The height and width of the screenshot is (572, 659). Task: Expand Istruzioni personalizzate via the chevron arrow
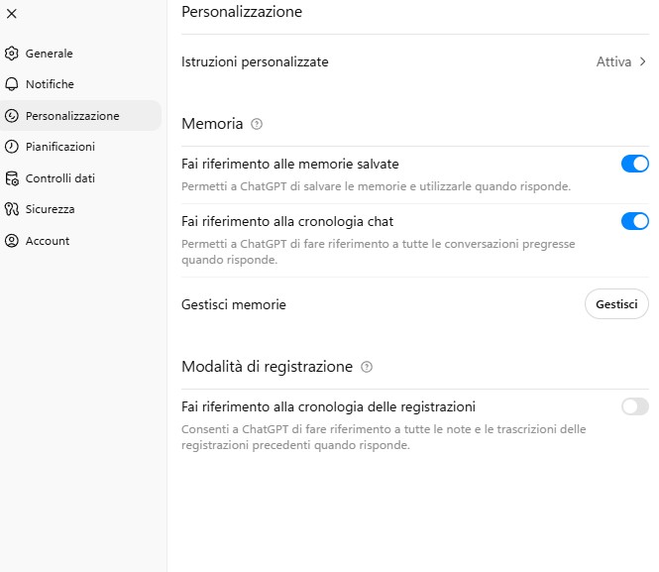[643, 61]
